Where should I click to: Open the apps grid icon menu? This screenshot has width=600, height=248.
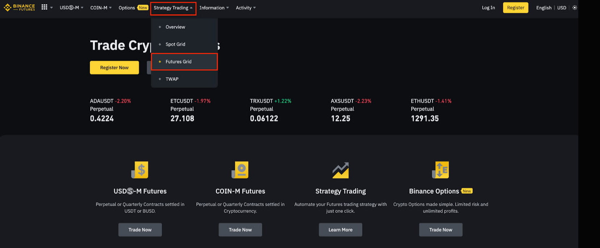tap(44, 7)
